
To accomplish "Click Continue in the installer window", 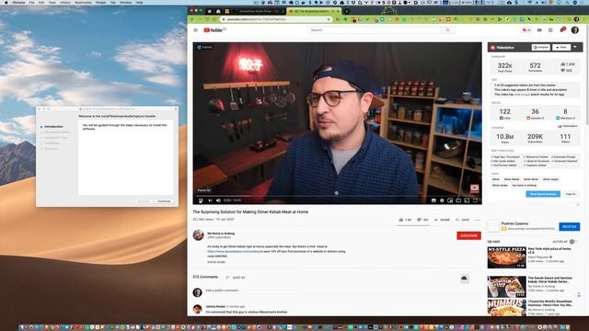I will [x=164, y=201].
